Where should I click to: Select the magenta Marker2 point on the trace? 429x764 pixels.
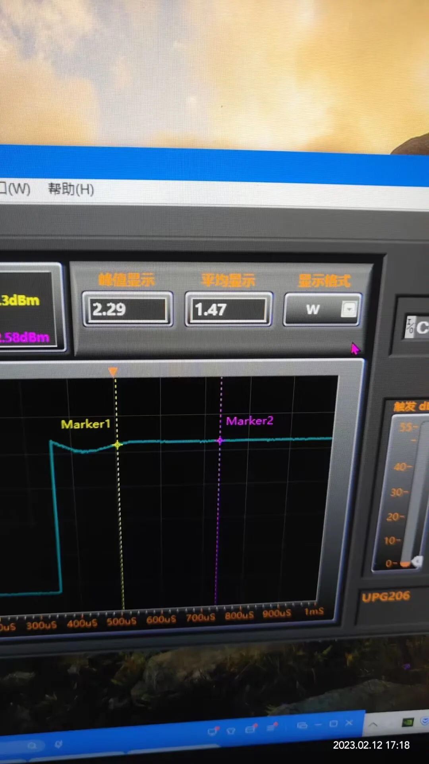220,440
